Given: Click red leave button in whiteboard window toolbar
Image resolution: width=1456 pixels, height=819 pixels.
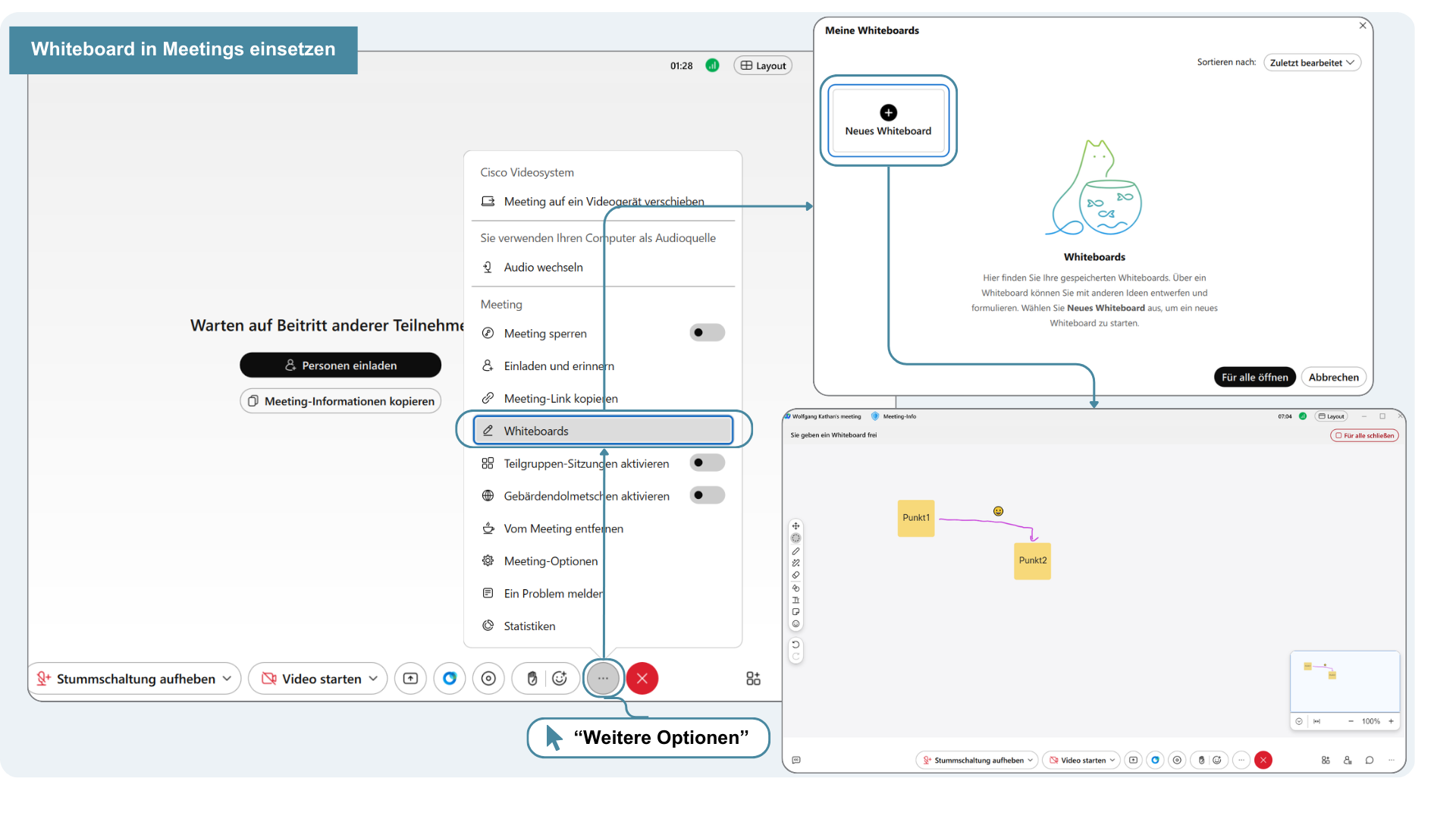Looking at the screenshot, I should click(1263, 760).
